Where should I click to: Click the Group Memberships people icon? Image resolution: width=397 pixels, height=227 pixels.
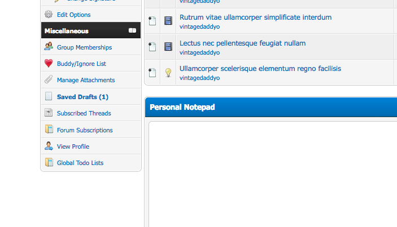point(49,47)
